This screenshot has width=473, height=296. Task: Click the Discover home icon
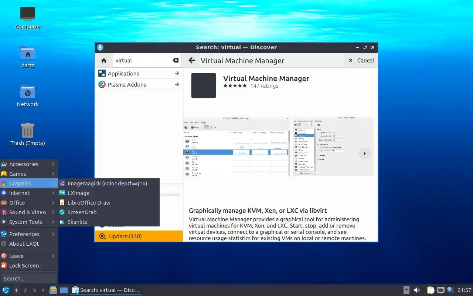pyautogui.click(x=104, y=60)
